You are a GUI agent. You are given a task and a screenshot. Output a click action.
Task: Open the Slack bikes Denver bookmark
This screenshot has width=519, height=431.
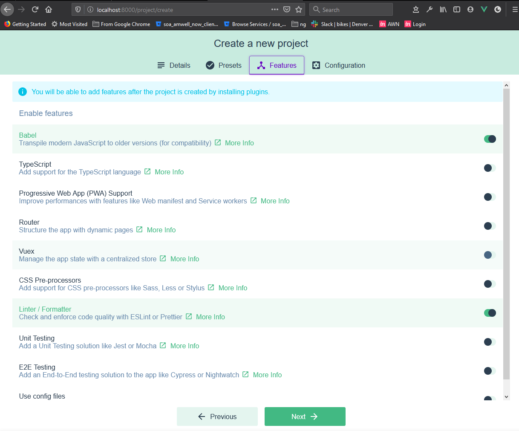[342, 24]
